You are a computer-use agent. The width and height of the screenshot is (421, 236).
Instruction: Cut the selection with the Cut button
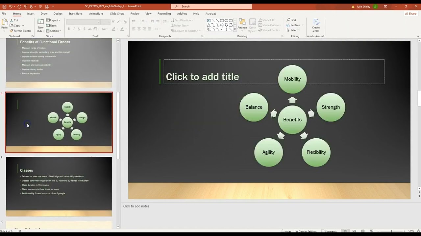coord(14,20)
